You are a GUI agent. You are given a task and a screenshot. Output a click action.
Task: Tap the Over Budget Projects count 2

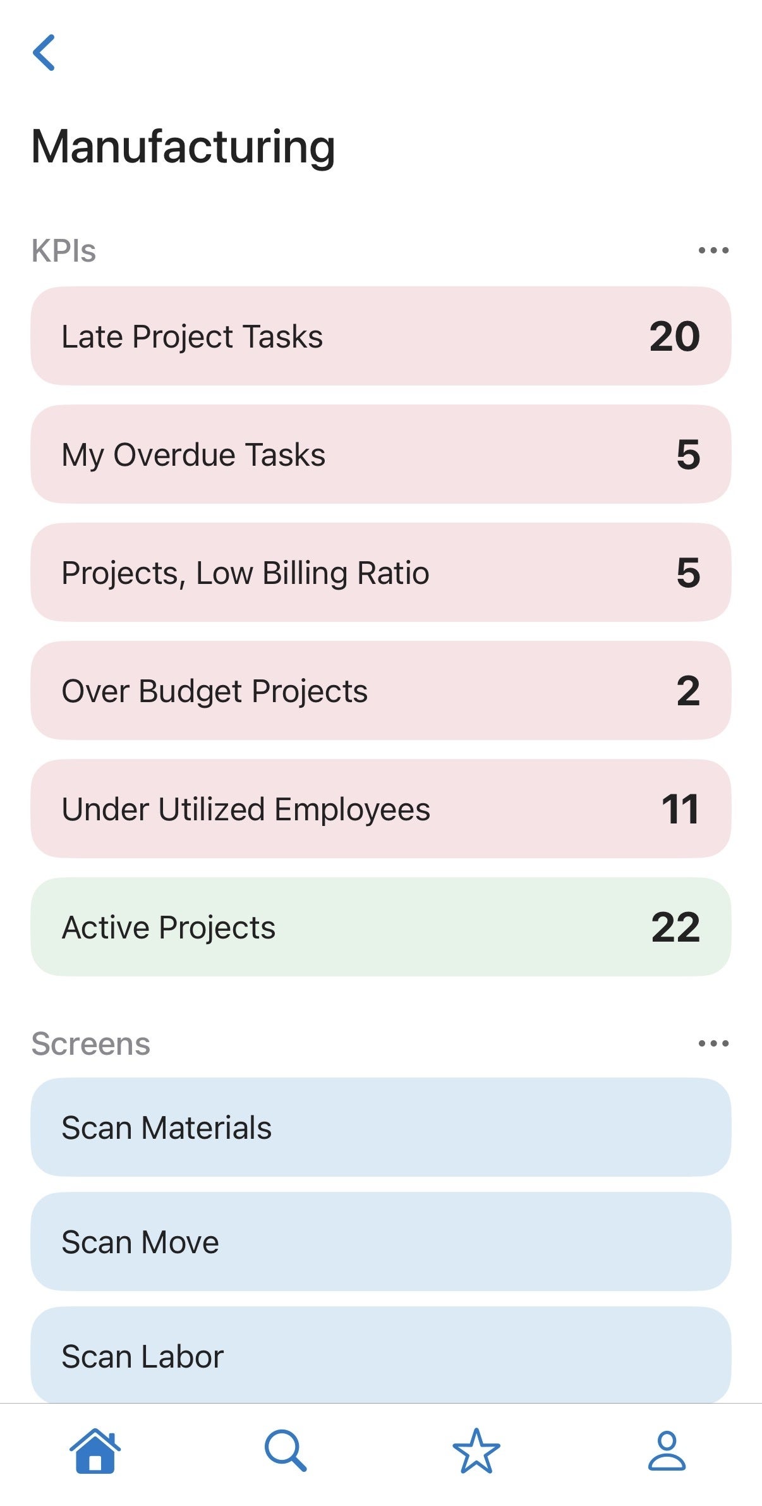click(688, 691)
